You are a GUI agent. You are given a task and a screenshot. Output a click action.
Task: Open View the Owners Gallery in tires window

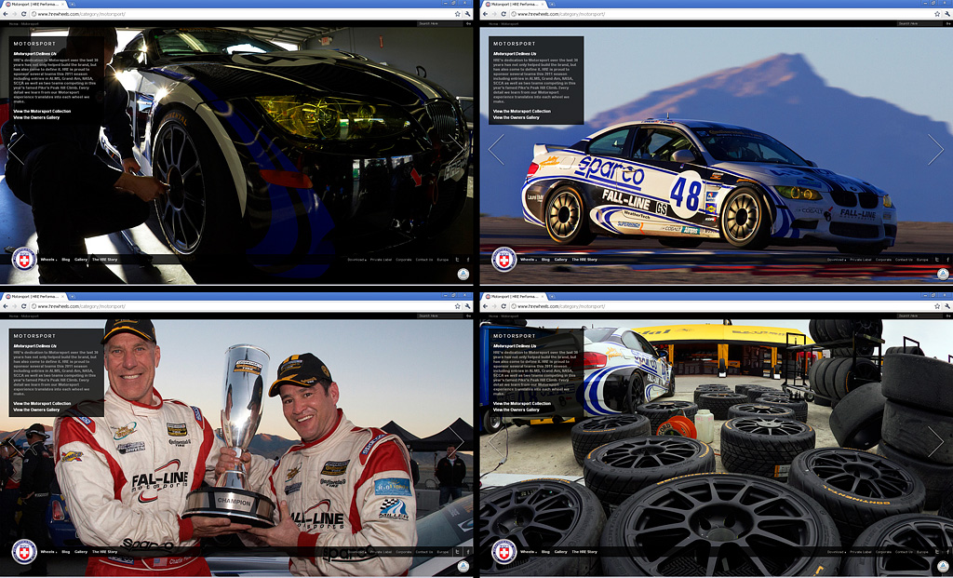[x=516, y=410]
